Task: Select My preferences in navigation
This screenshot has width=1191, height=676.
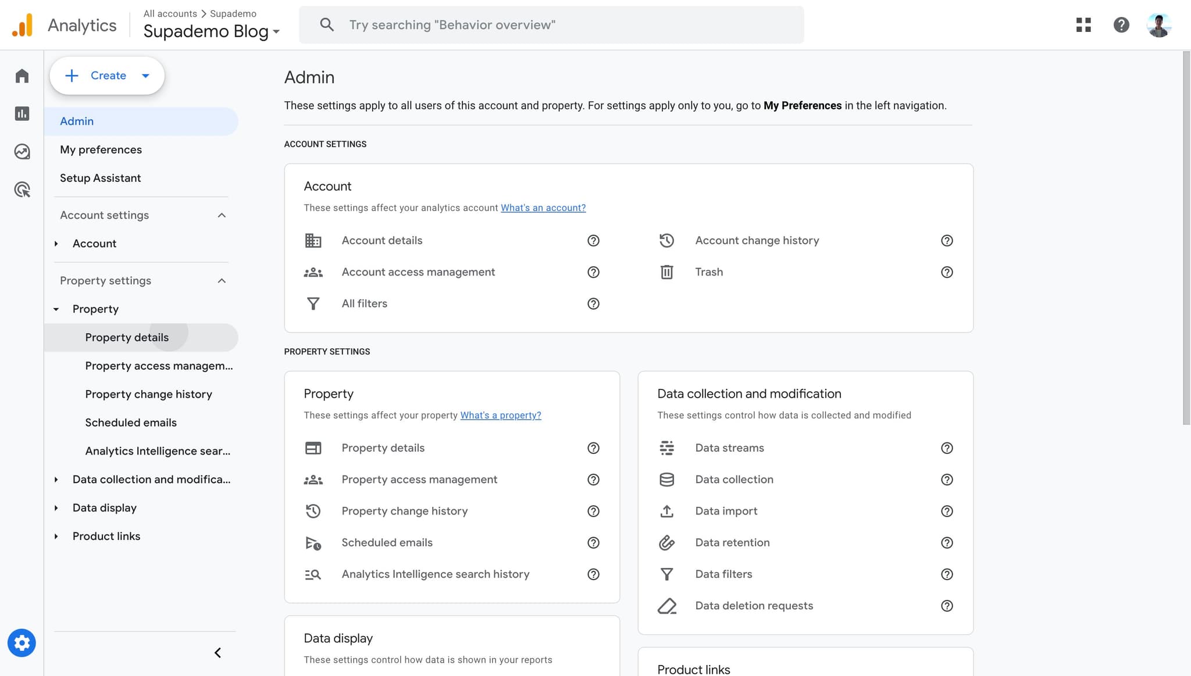Action: point(101,149)
